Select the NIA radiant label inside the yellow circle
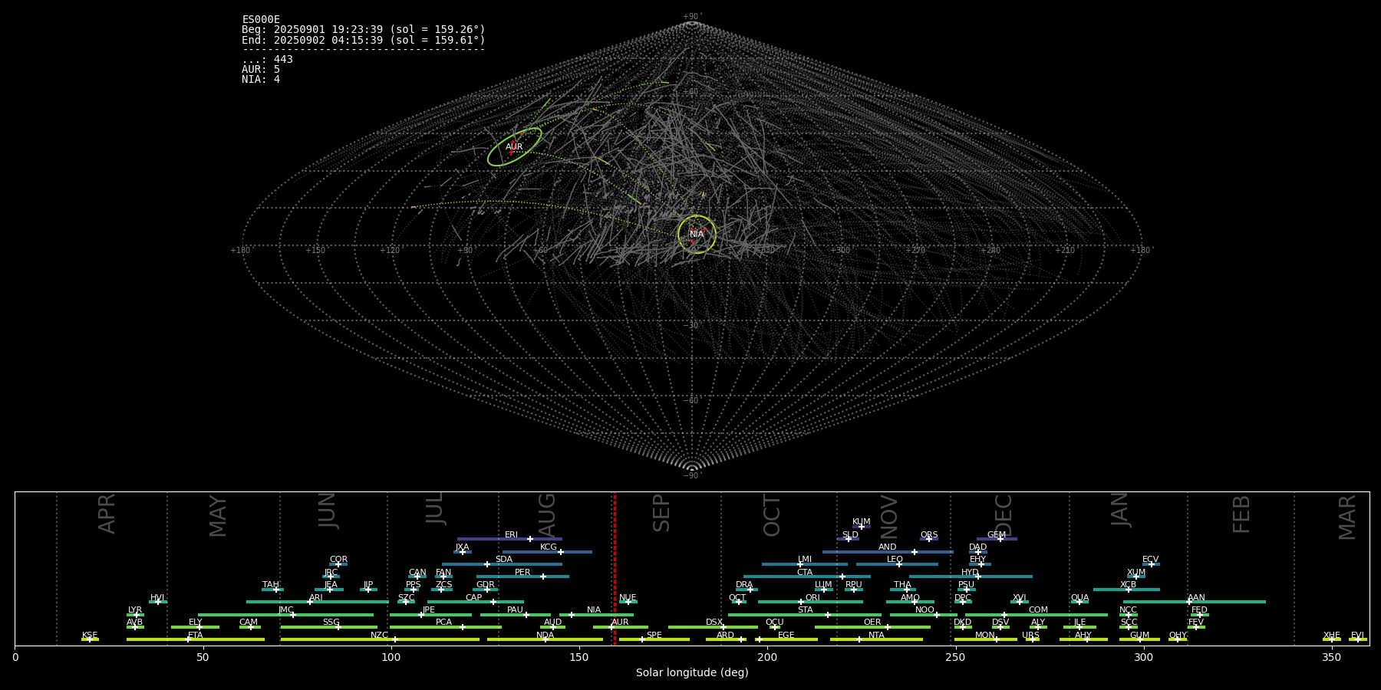This screenshot has width=1381, height=690. 697,235
